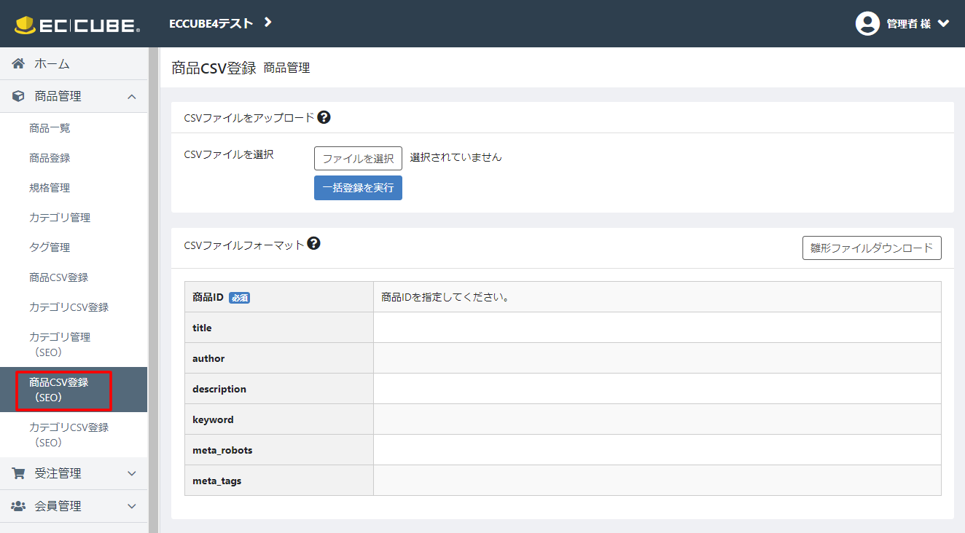Click the ファイルを選択 button
The height and width of the screenshot is (533, 965).
(358, 158)
